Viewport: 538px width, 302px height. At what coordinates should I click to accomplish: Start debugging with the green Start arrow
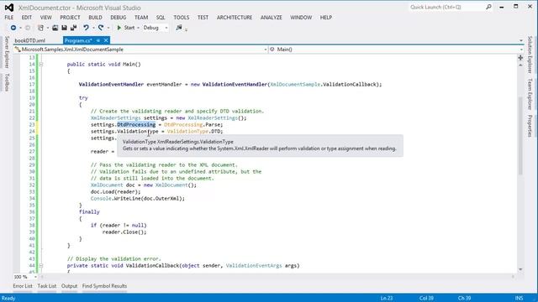[119, 28]
